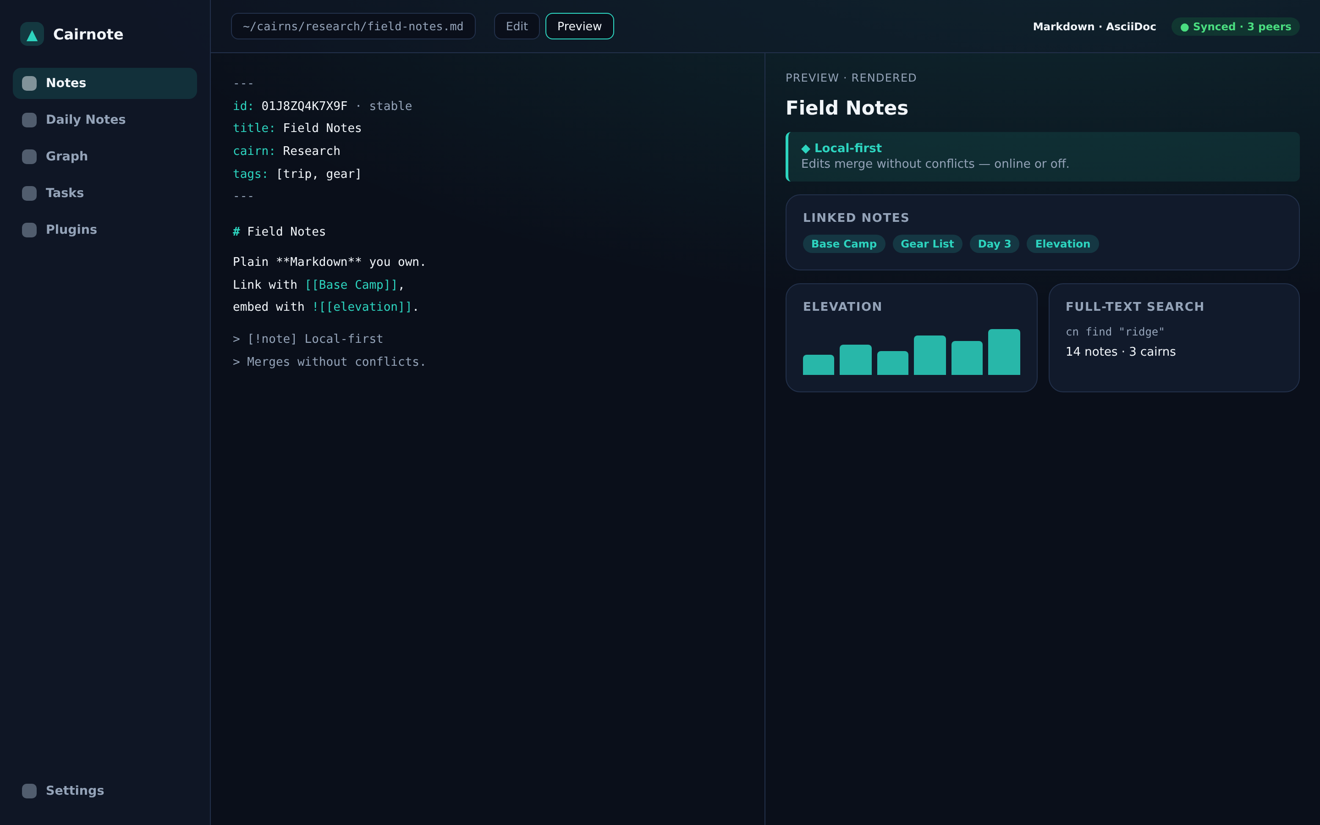Click the LINKED NOTES card title
The height and width of the screenshot is (825, 1320).
[856, 218]
